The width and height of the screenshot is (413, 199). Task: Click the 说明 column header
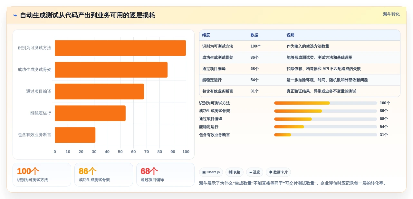[x=291, y=35]
